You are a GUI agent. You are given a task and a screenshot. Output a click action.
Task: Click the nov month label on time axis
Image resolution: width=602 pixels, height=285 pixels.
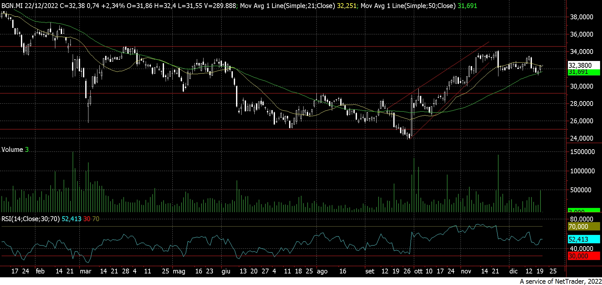pos(466,271)
